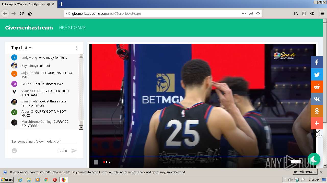This screenshot has height=183, width=327.
Task: Go forward to the next page
Action: click(x=14, y=13)
